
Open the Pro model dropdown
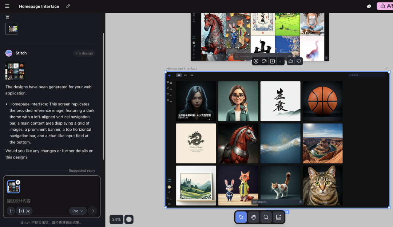pos(78,211)
